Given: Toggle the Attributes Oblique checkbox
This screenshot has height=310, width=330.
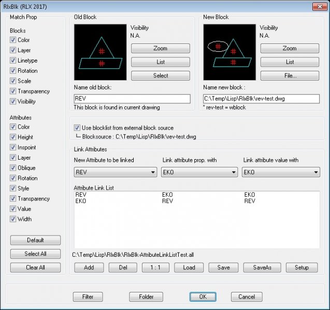Looking at the screenshot, I should [x=13, y=168].
